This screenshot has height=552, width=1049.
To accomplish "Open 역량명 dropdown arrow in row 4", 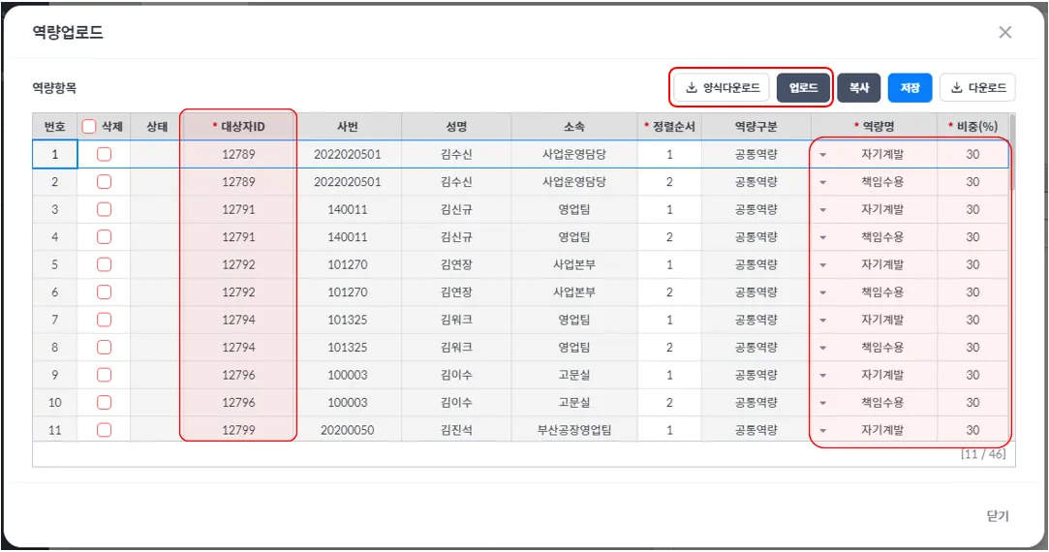I will click(823, 237).
